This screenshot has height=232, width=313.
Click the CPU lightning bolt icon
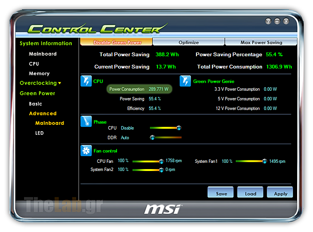point(86,81)
